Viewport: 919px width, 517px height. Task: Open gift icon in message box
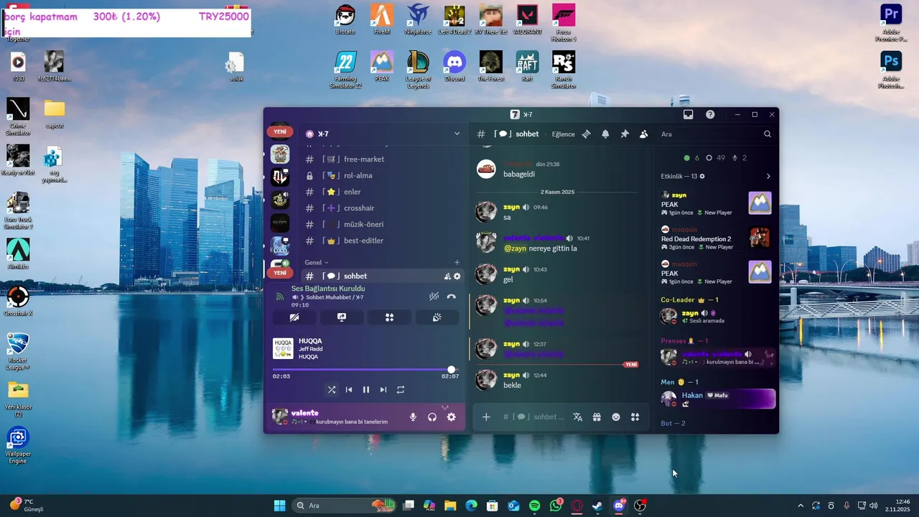(597, 417)
